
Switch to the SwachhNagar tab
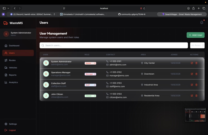pyautogui.click(x=182, y=14)
